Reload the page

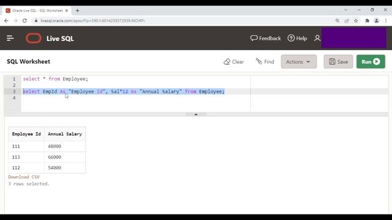click(x=24, y=21)
